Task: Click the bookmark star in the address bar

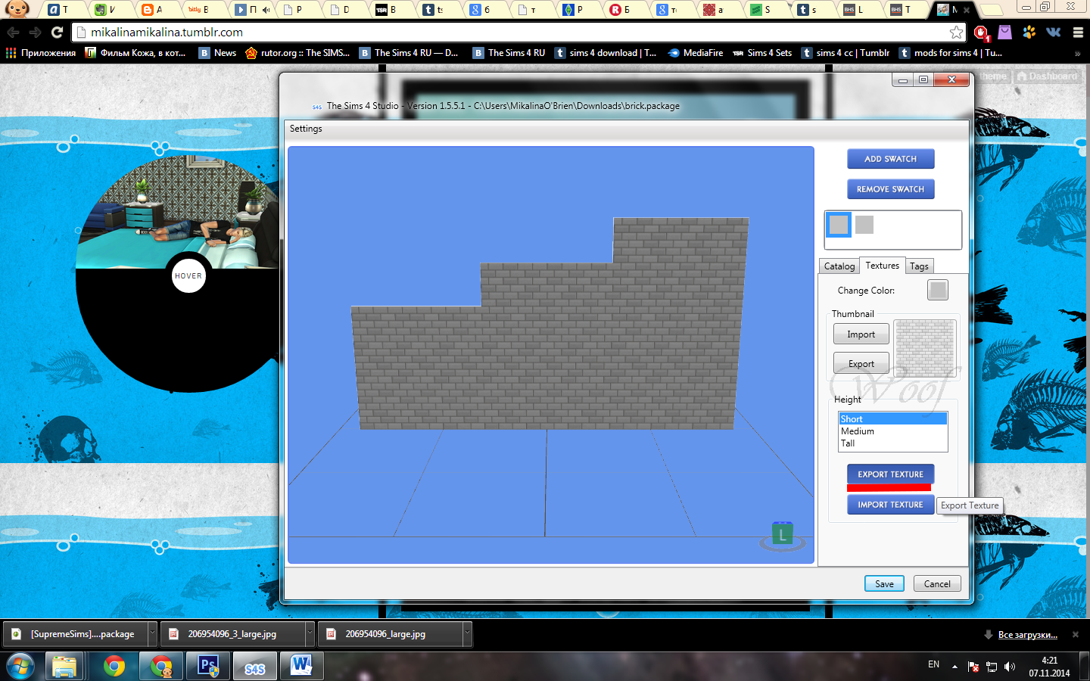Action: tap(956, 32)
